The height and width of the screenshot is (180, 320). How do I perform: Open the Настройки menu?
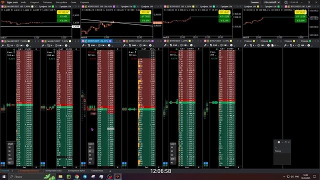click(x=61, y=2)
